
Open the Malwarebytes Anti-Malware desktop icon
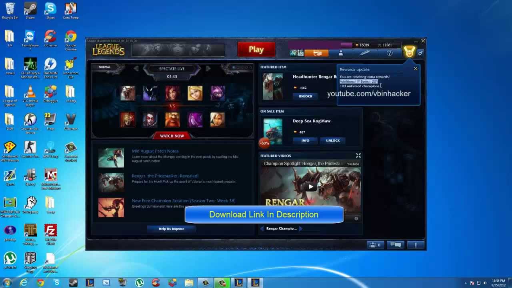point(50,179)
